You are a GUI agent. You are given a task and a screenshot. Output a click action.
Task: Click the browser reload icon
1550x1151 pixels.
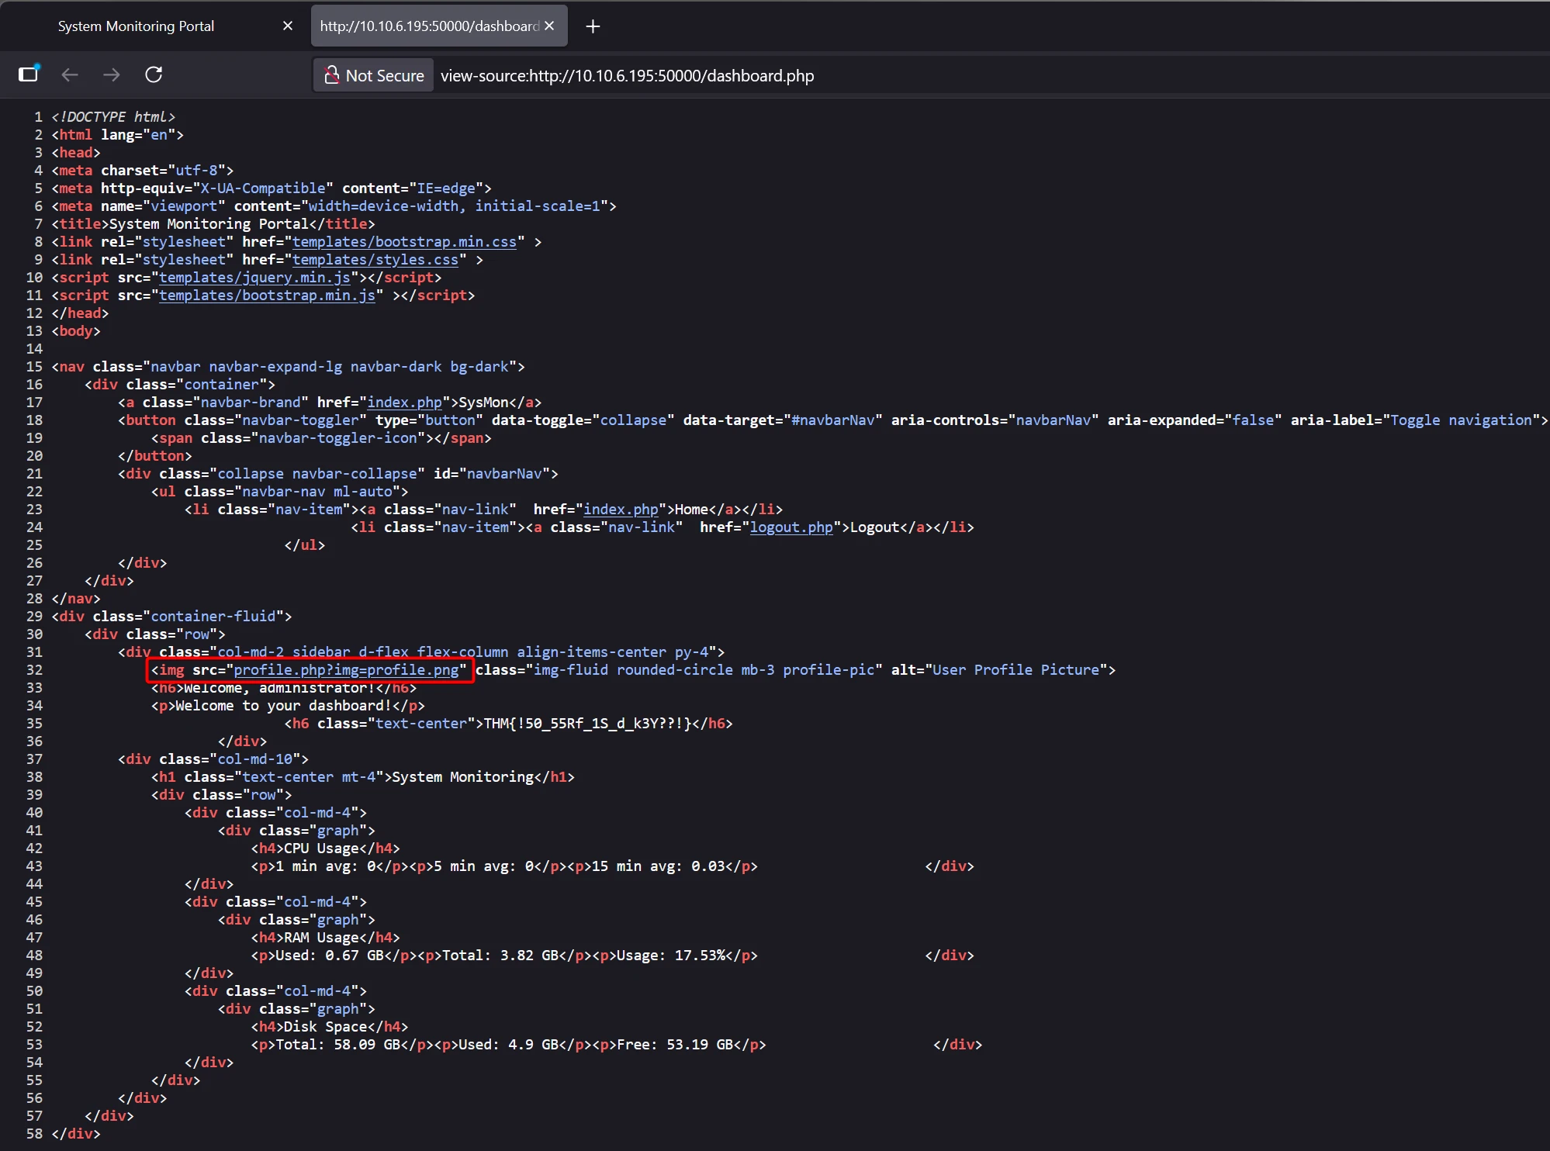(x=154, y=74)
